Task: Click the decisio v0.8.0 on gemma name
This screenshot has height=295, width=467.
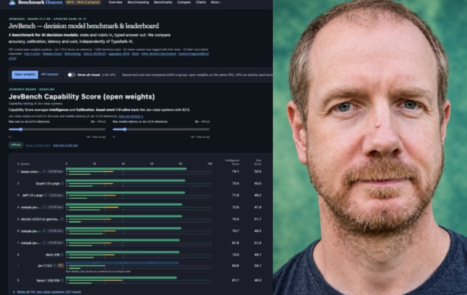Action: [x=40, y=219]
